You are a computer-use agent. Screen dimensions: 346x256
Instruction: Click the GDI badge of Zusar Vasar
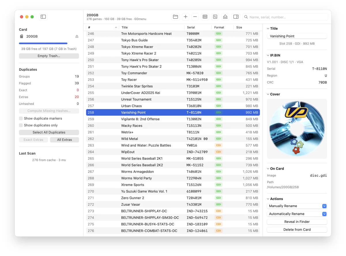pos(219,204)
